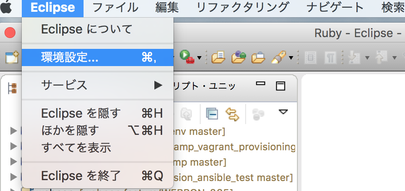
Task: Open External Tools dropdown arrow
Action: coord(199,57)
